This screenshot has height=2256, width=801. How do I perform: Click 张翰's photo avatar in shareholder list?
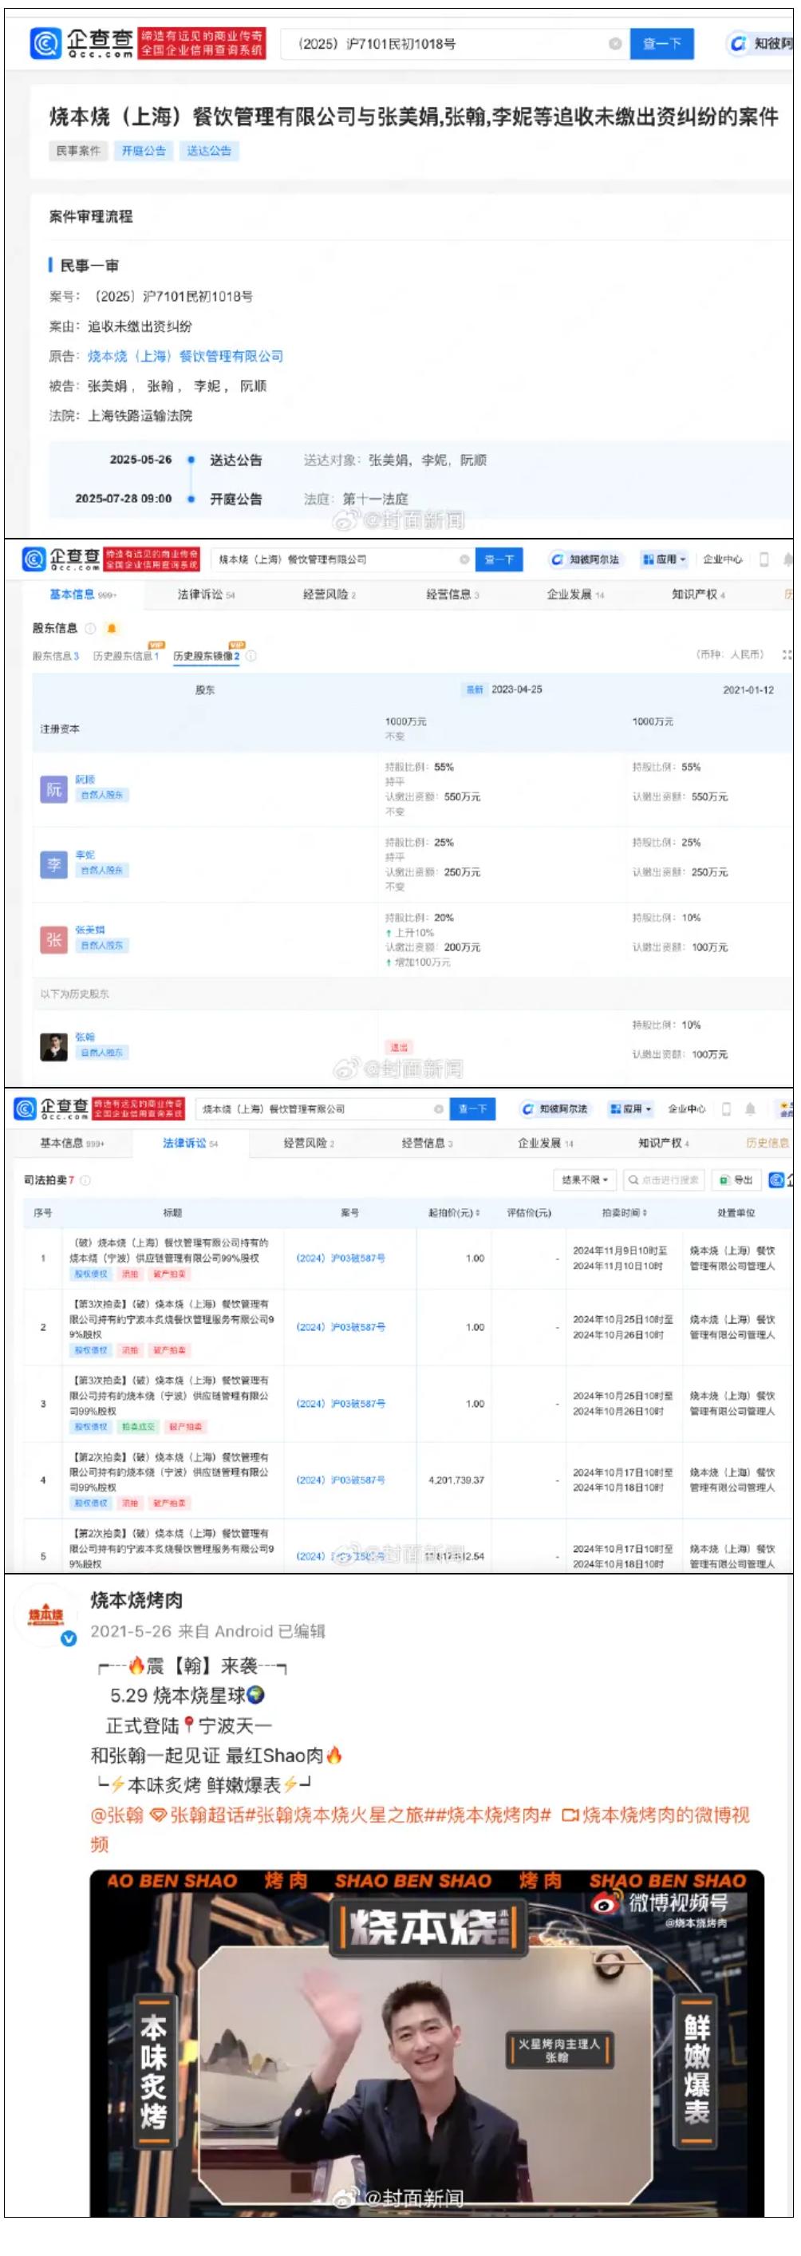coord(53,1048)
